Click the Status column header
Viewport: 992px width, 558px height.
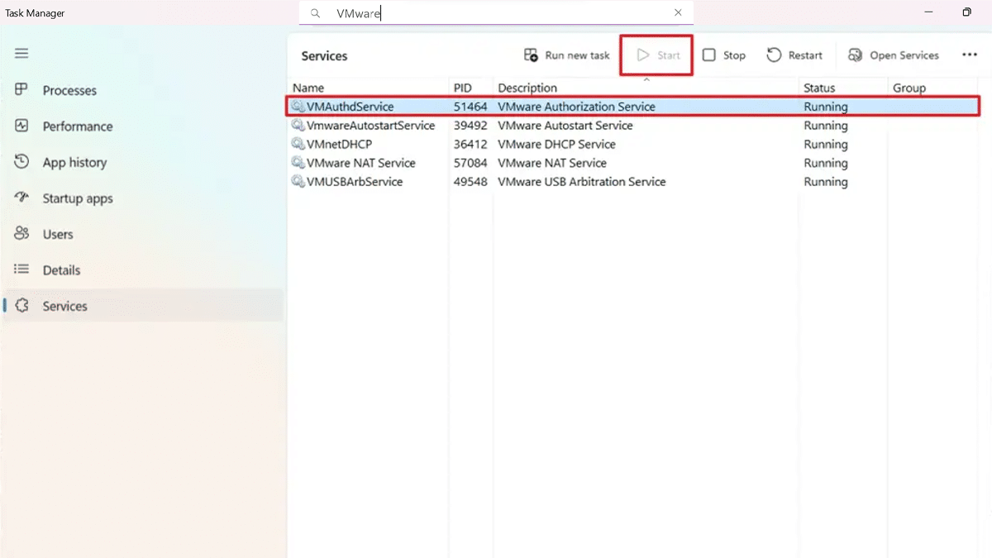pyautogui.click(x=818, y=88)
